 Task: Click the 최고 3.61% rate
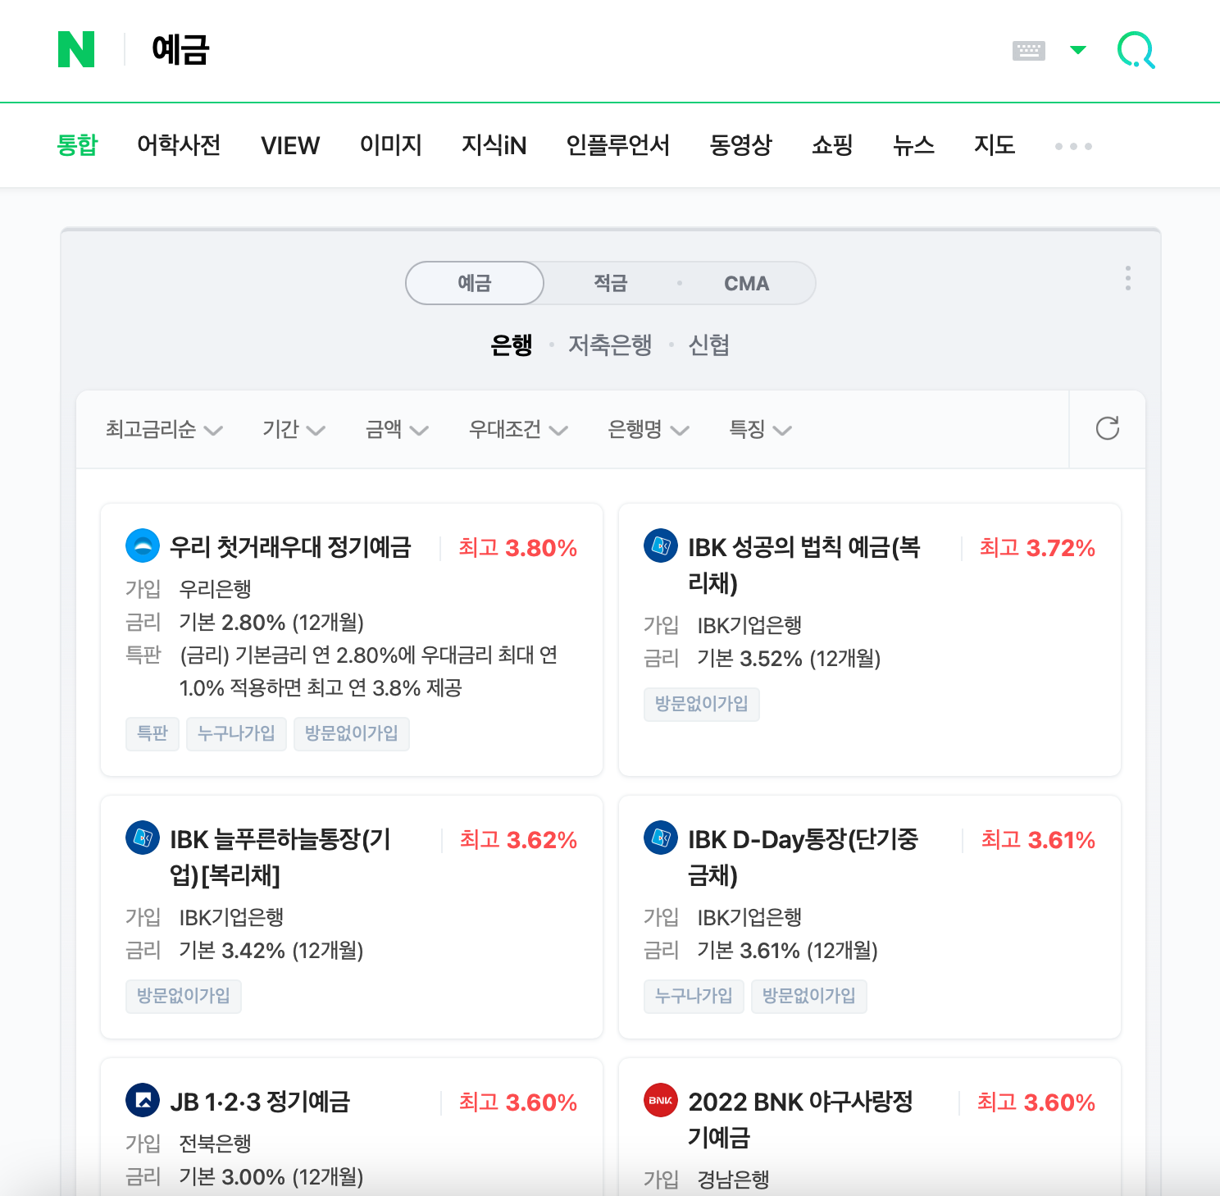(1038, 840)
